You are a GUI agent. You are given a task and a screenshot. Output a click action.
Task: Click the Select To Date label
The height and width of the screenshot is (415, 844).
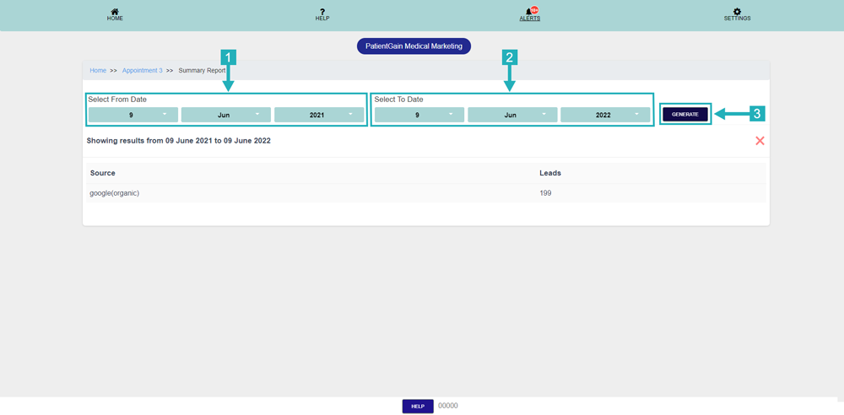[x=399, y=100]
